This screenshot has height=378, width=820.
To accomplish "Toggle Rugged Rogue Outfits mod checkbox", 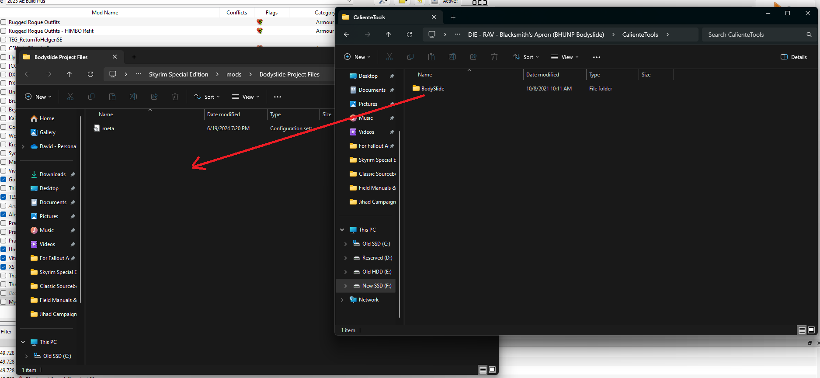I will 3,22.
